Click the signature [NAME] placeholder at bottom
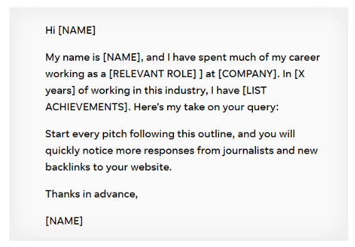The height and width of the screenshot is (247, 355). tap(64, 221)
